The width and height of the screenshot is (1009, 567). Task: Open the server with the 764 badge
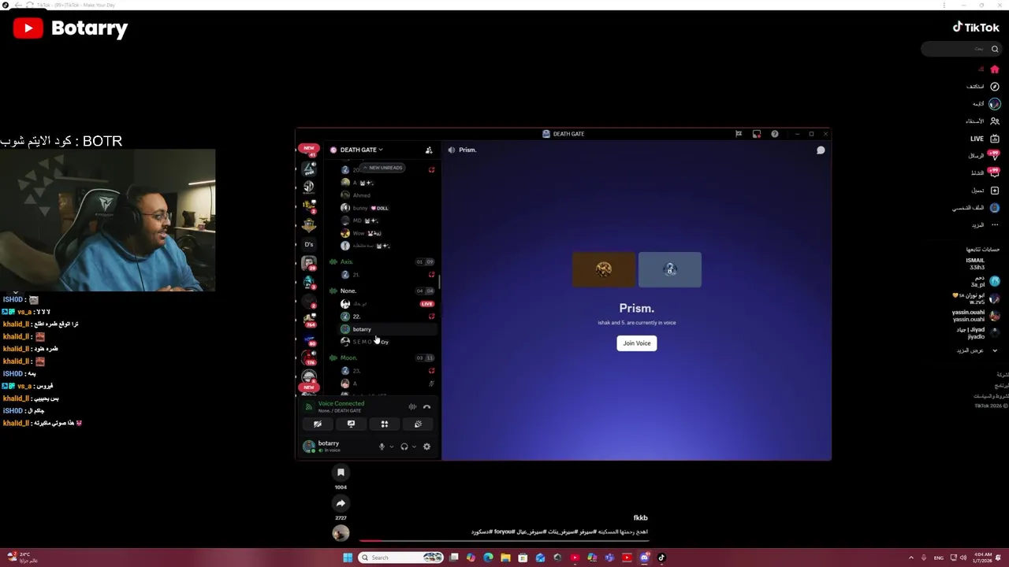[x=309, y=319]
